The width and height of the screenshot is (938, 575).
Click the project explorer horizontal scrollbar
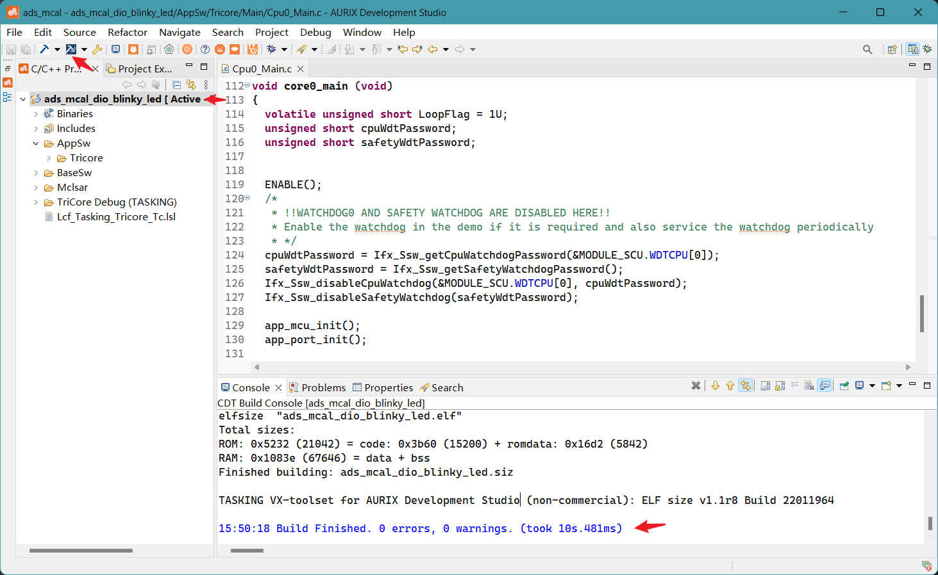[81, 550]
